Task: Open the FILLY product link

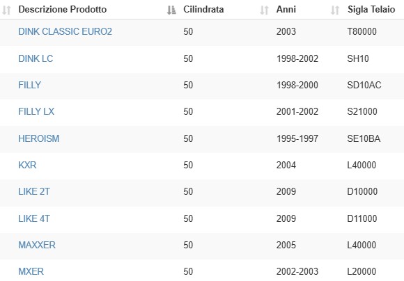Action: click(x=30, y=85)
